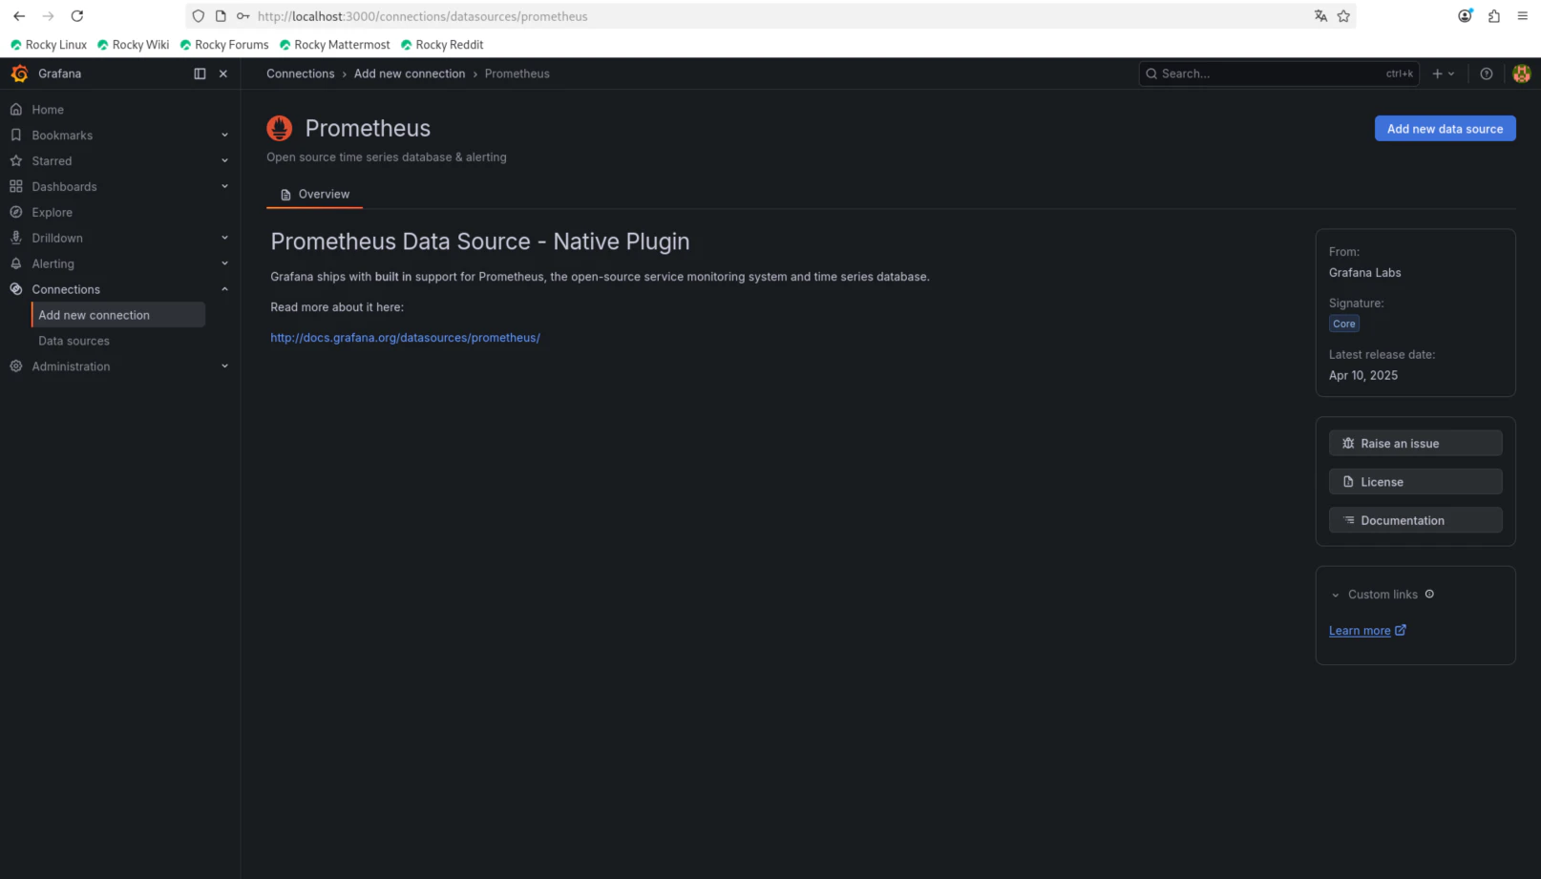Open the user profile avatar

pyautogui.click(x=1522, y=73)
